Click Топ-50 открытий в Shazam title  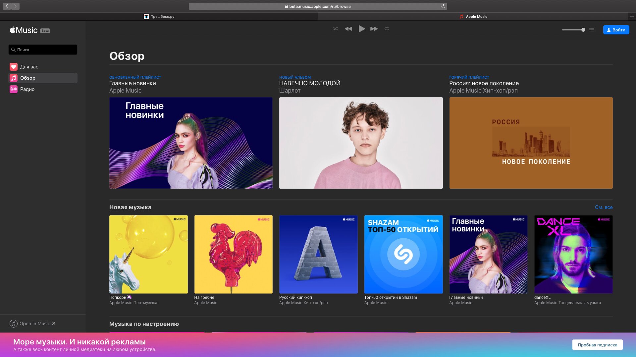click(x=391, y=297)
